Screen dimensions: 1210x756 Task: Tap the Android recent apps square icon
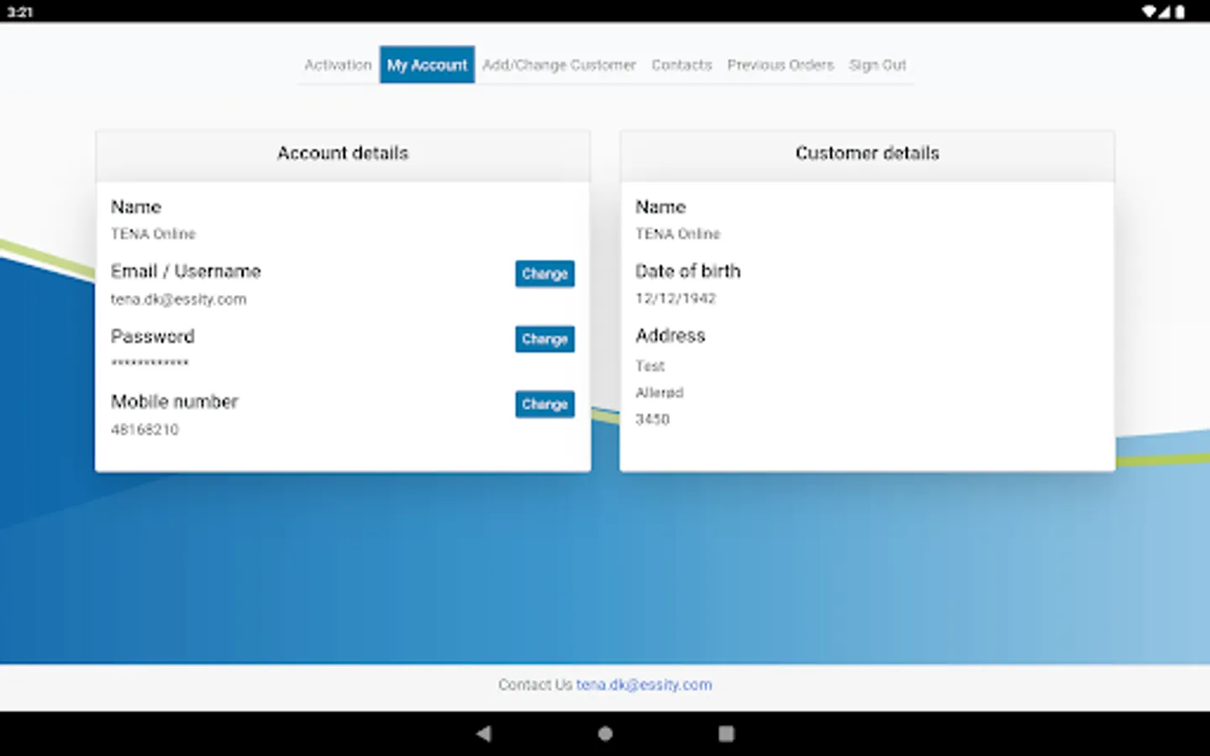pos(726,733)
